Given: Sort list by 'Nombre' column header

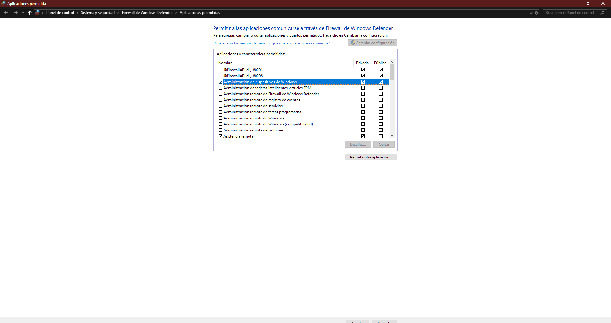Looking at the screenshot, I should [x=285, y=63].
